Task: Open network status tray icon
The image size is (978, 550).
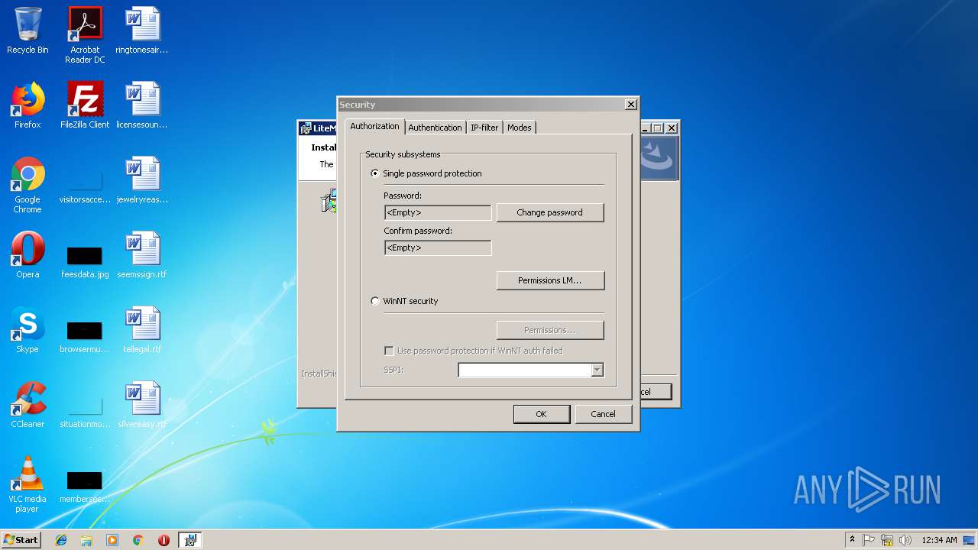Action: point(887,540)
